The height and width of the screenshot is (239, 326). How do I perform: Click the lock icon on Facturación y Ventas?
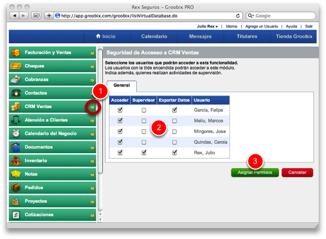[x=92, y=53]
